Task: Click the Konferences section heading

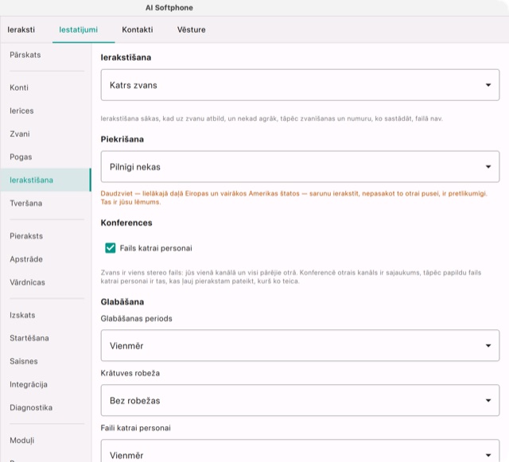Action: [x=126, y=223]
